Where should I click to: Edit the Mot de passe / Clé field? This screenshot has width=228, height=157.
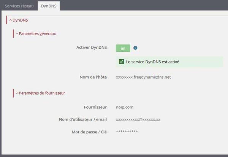click(127, 132)
